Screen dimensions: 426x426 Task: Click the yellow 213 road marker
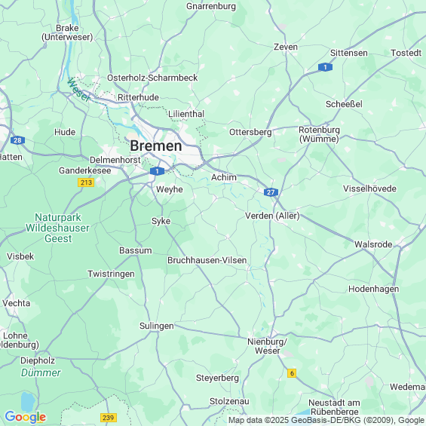pos(86,182)
